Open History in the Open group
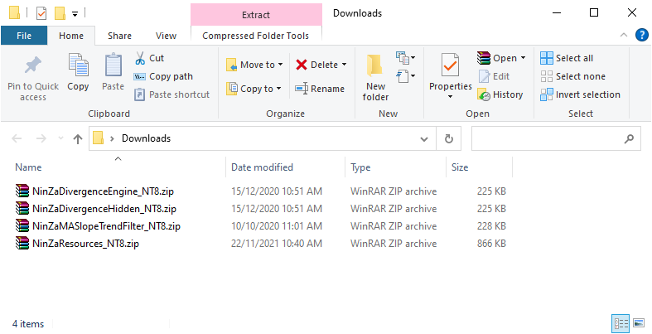 [x=500, y=94]
